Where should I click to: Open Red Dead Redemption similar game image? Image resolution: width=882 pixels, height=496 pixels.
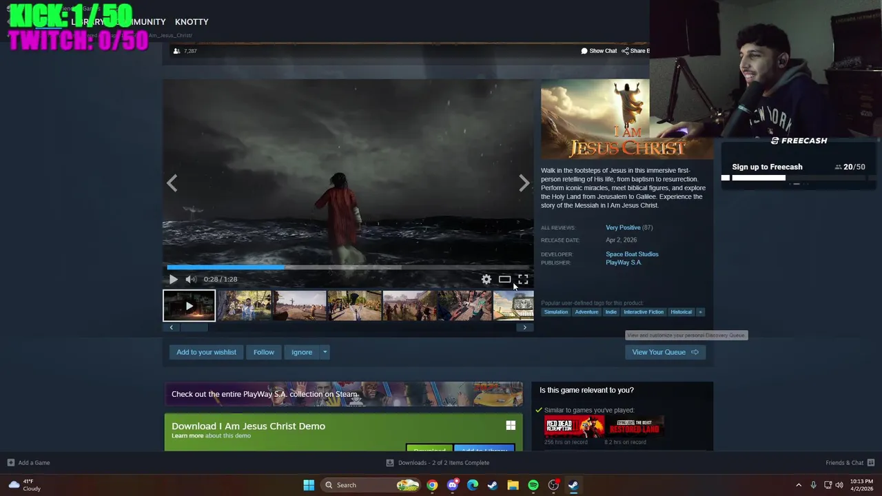point(574,426)
